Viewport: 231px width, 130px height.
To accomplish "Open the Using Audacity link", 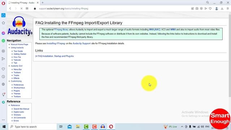I will [17, 48].
